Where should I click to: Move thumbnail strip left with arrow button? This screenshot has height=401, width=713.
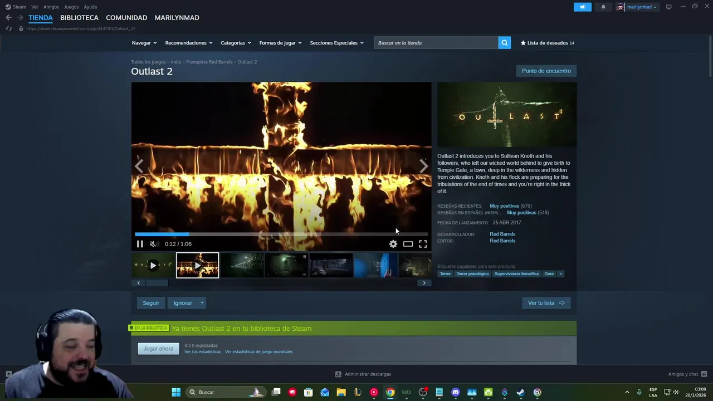pos(139,283)
